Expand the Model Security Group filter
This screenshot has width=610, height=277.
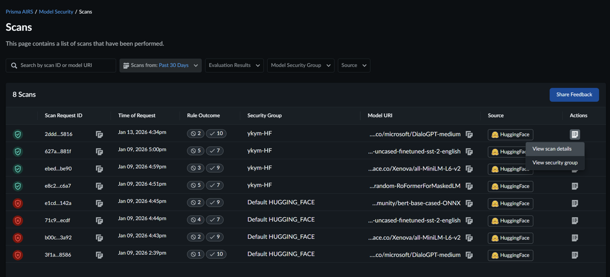click(300, 65)
